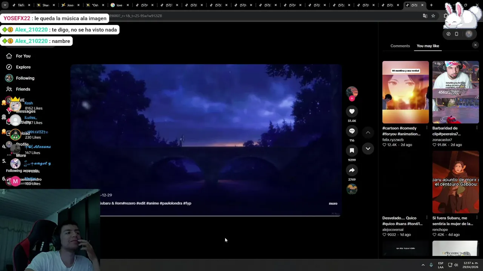Screen dimensions: 483x271
Task: Switch to the first TikTok tab
Action: click(22, 5)
